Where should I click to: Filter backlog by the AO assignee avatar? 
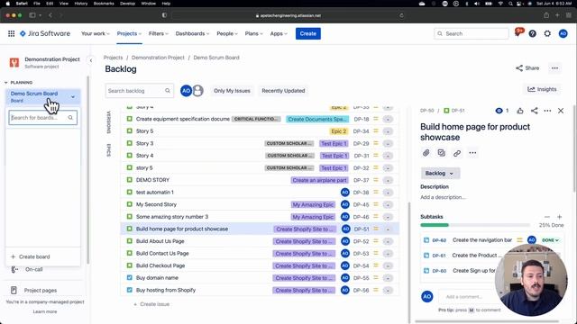[187, 90]
